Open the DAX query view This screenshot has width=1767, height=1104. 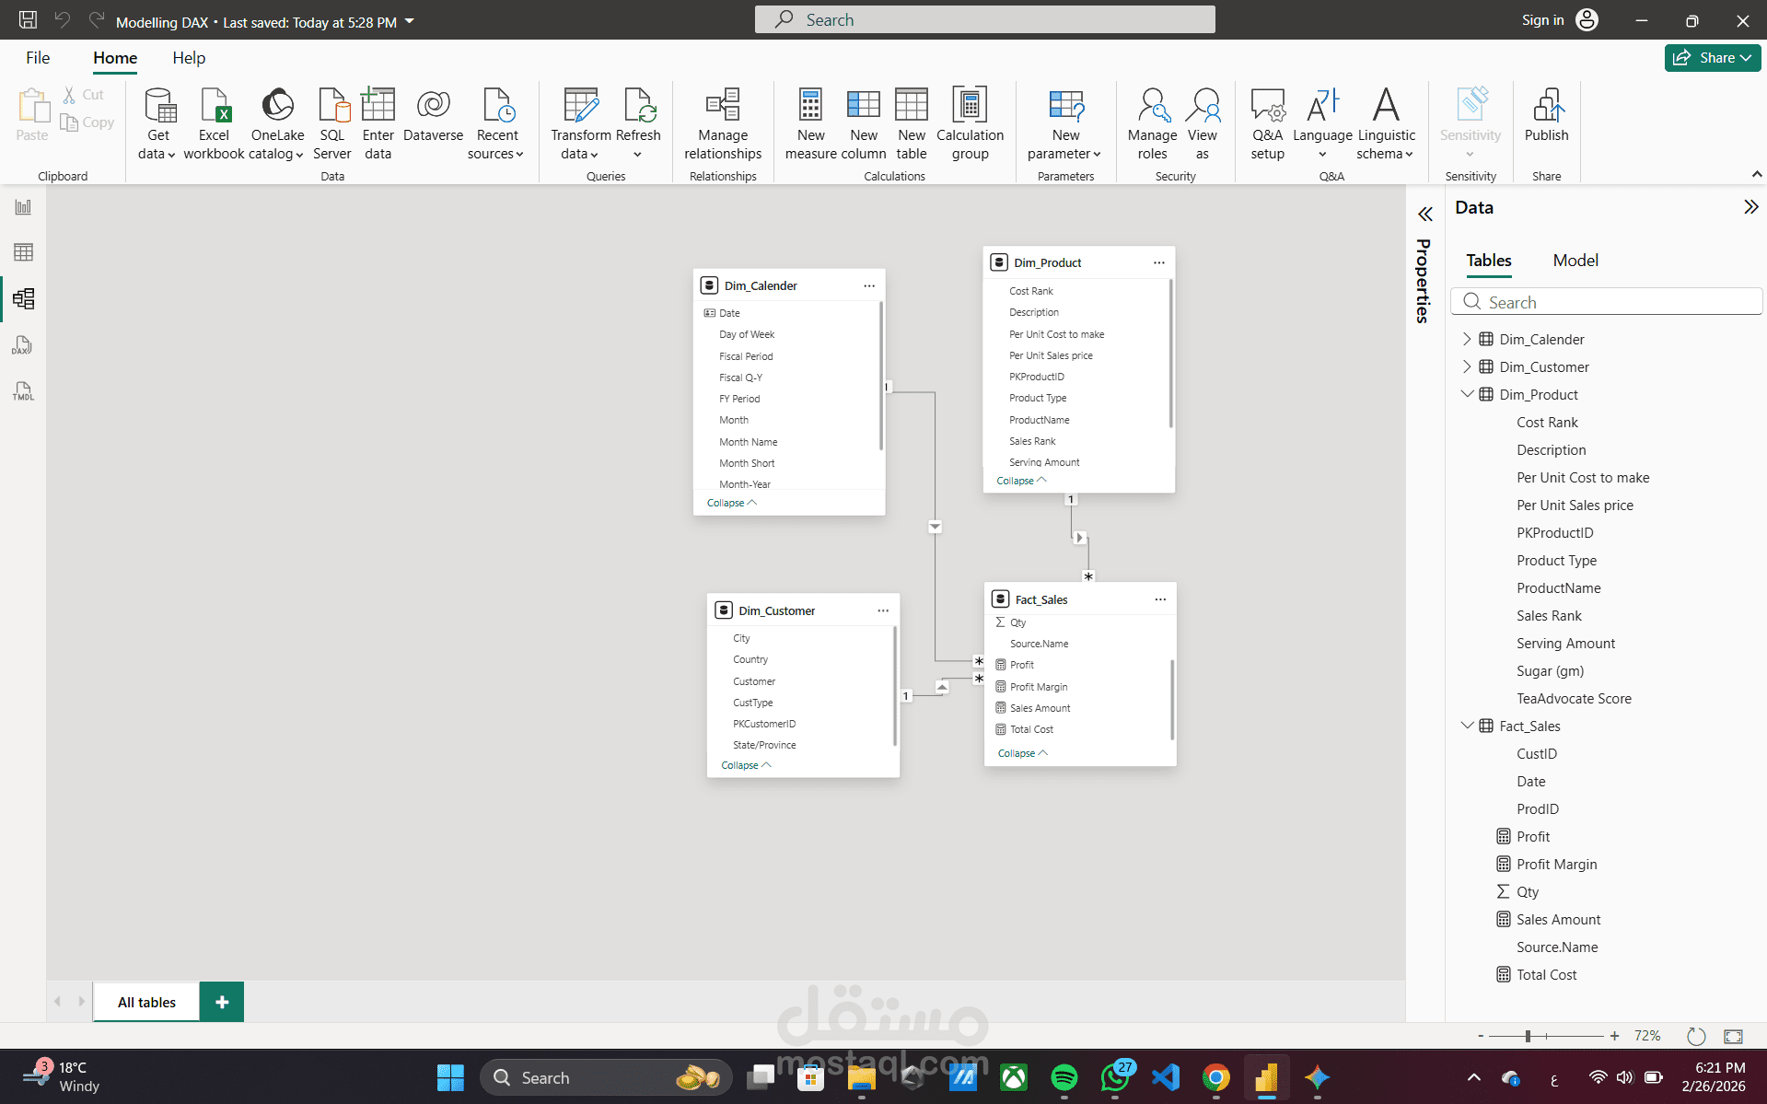pyautogui.click(x=23, y=345)
